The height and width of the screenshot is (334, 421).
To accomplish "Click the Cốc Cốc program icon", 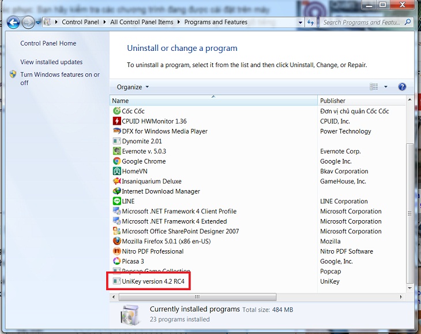I will pos(116,111).
